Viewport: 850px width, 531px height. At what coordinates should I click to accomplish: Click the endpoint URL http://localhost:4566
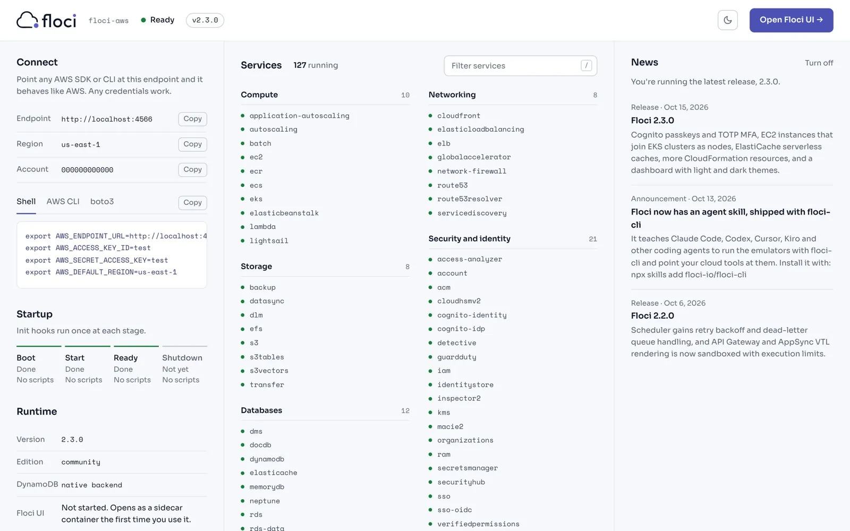click(107, 119)
